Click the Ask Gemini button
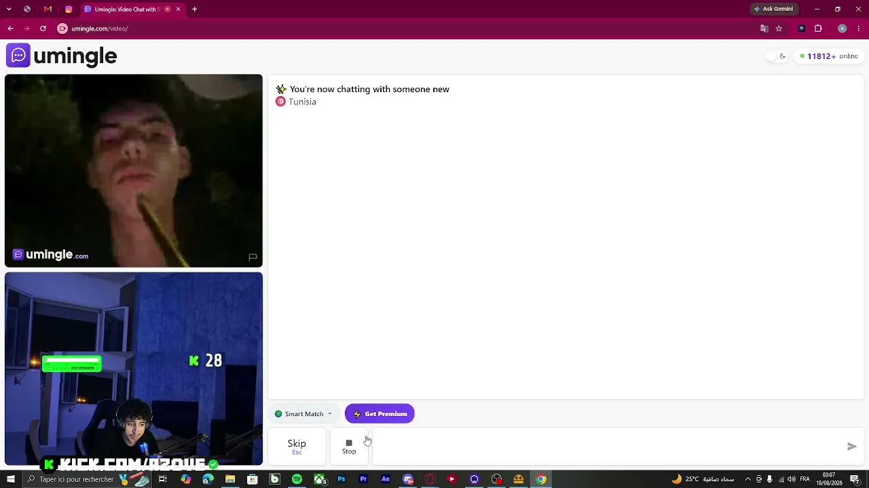This screenshot has height=488, width=869. click(773, 9)
